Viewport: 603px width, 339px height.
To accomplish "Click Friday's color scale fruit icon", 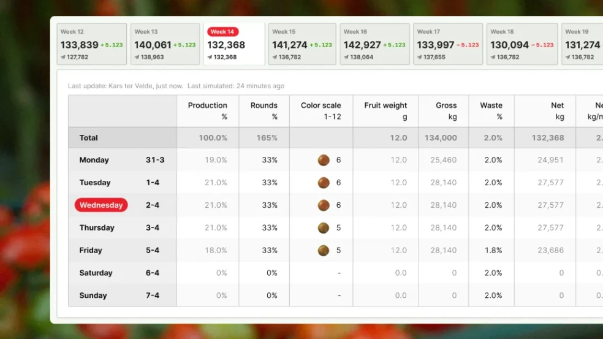I will click(324, 250).
